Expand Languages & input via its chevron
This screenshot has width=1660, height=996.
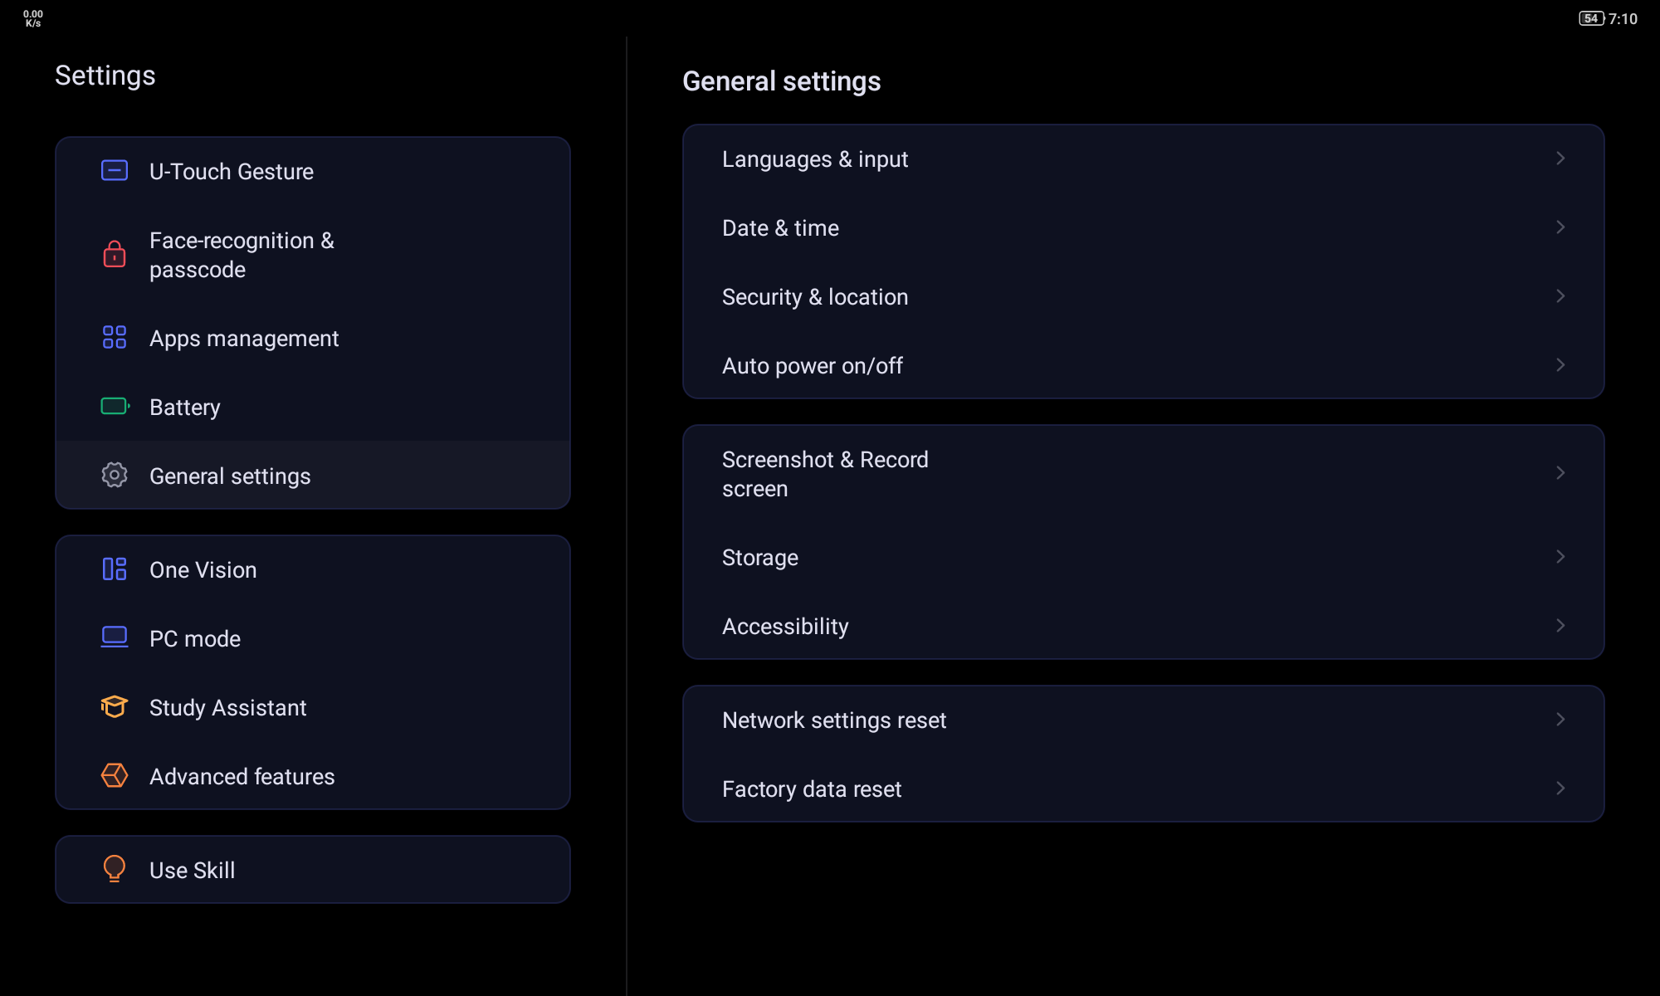click(1560, 159)
